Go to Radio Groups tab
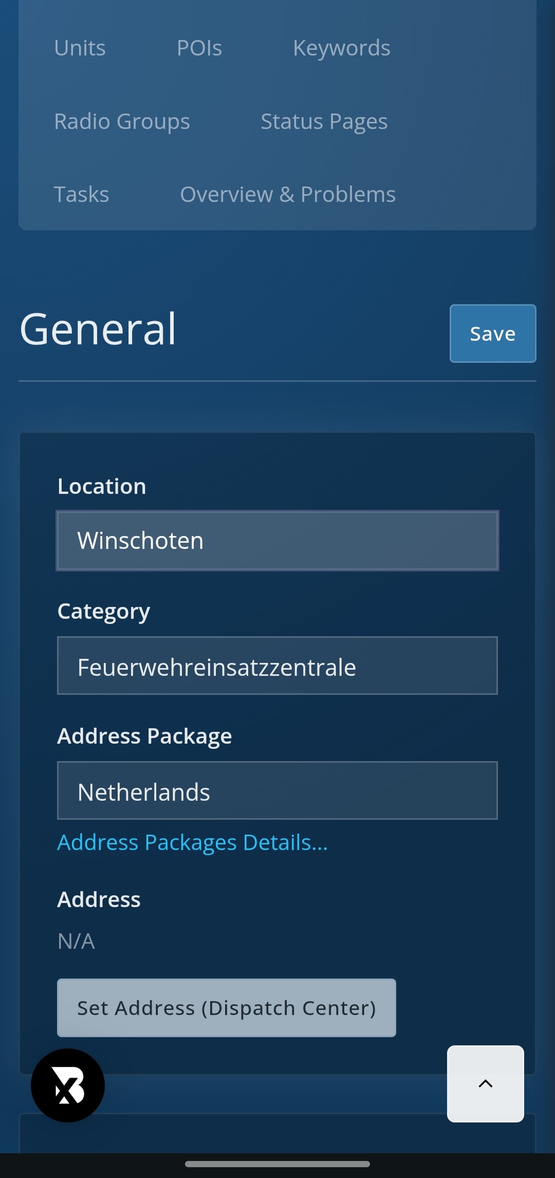 click(122, 122)
